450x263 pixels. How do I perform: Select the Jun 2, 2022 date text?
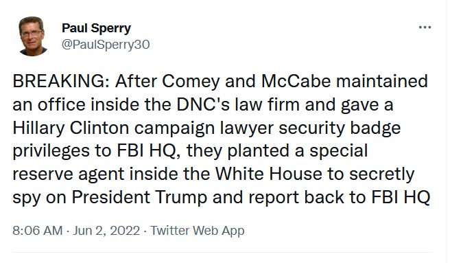pos(106,231)
